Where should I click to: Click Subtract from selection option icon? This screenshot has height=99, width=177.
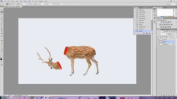(12, 4)
